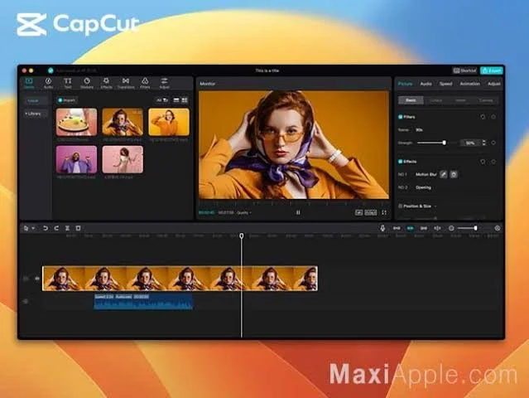Click the edit pencil icon beside Motion Blur
This screenshot has width=529, height=398.
444,174
